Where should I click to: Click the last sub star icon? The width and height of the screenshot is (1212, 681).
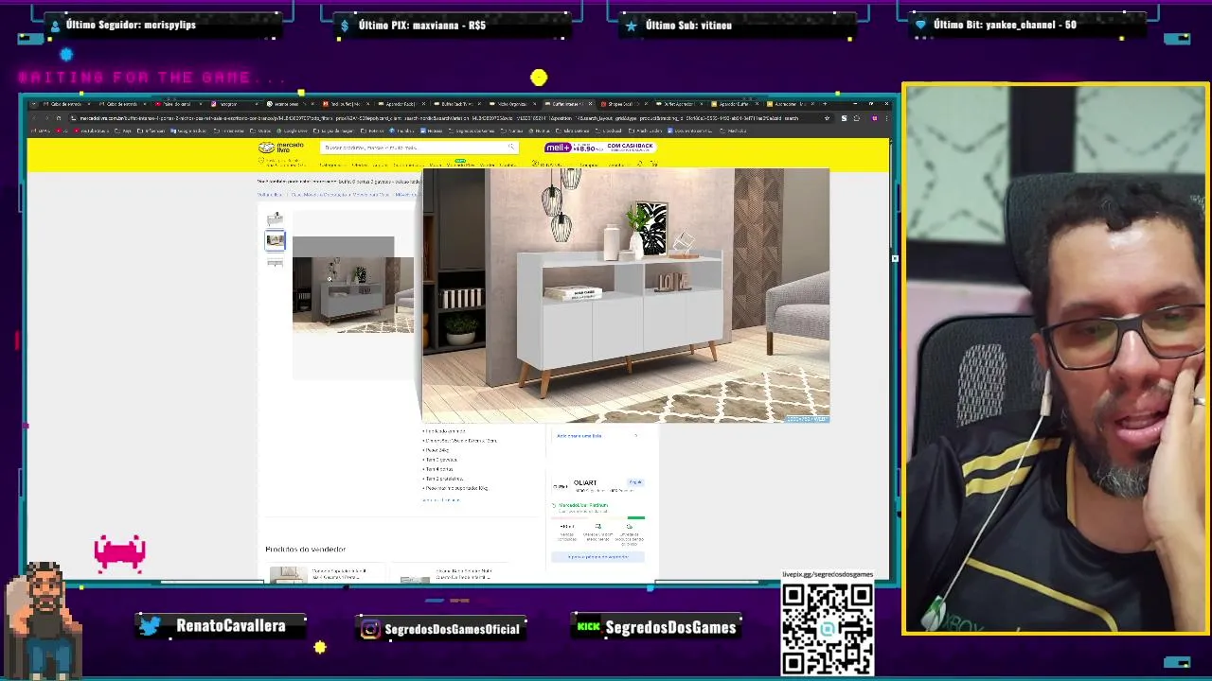click(631, 26)
